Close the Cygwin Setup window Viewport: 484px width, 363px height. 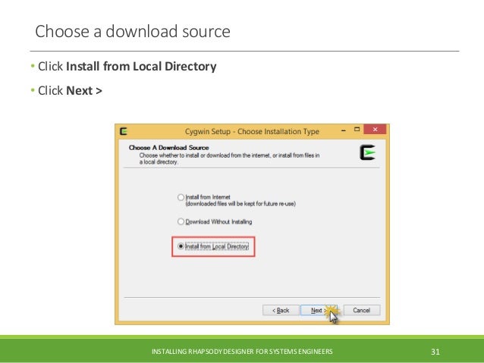375,130
